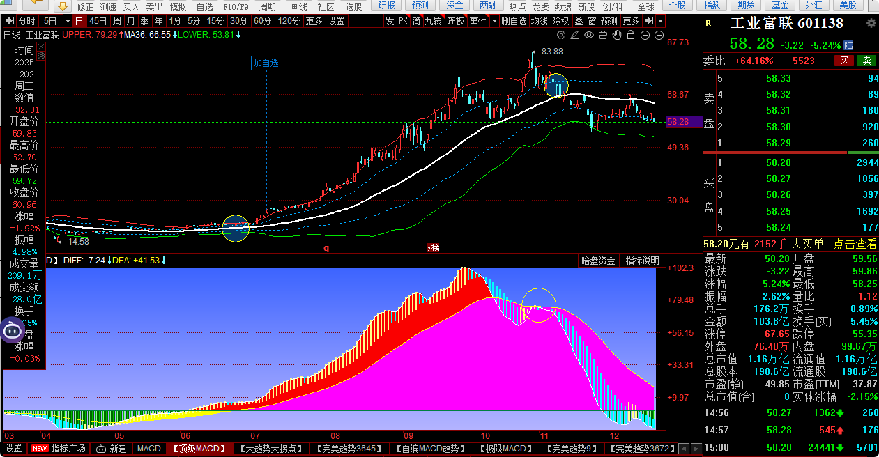Click the 加自选 label on chart
The width and height of the screenshot is (879, 457).
(266, 63)
